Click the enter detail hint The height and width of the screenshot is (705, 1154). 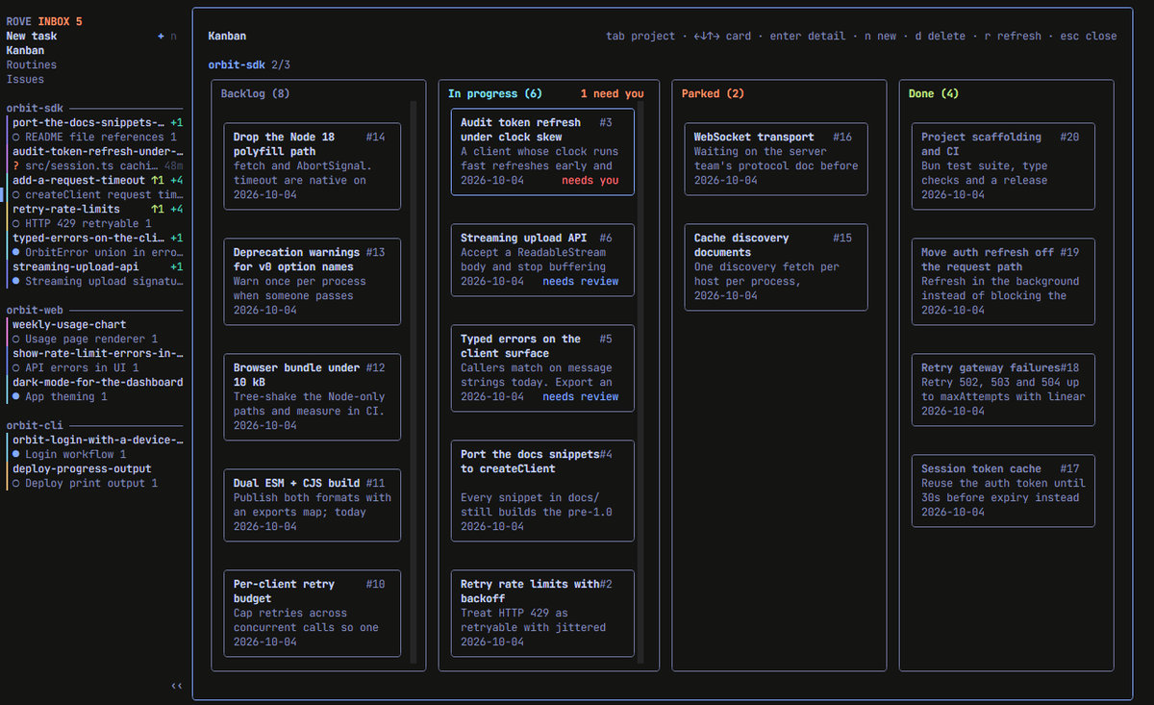coord(809,36)
